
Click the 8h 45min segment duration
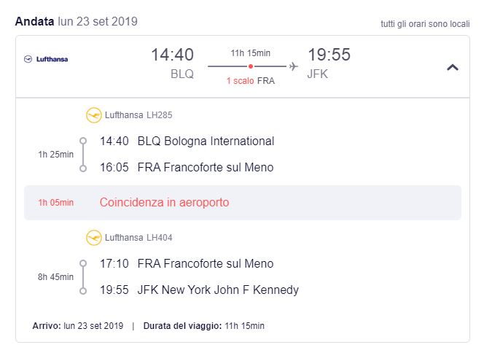56,276
